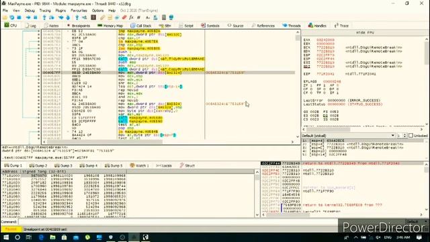
Task: Open the Help menu
Action: click(x=112, y=11)
